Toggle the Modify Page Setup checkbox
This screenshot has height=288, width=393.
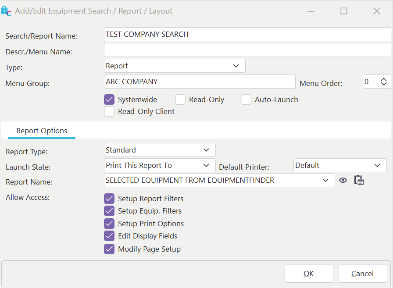pyautogui.click(x=109, y=249)
